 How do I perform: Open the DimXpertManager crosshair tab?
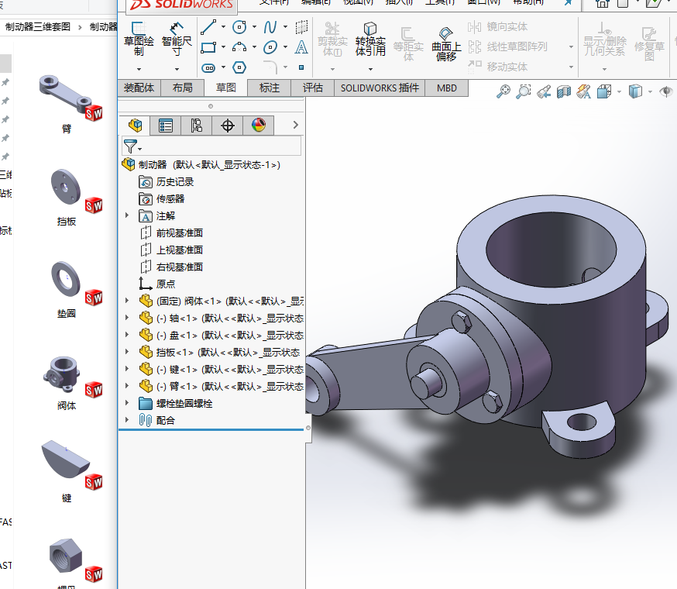(227, 126)
